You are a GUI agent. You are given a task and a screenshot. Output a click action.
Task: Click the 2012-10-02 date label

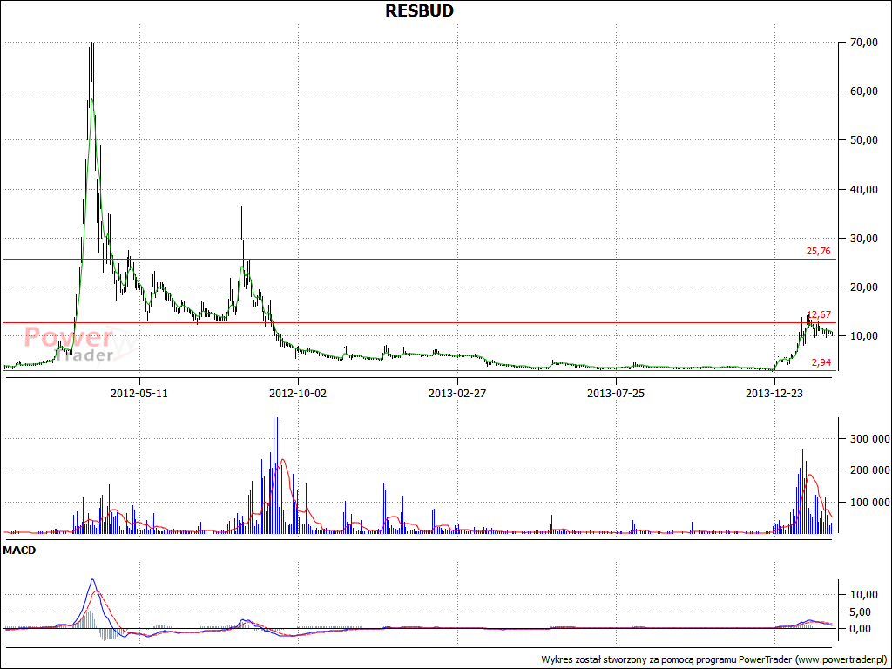[x=298, y=393]
